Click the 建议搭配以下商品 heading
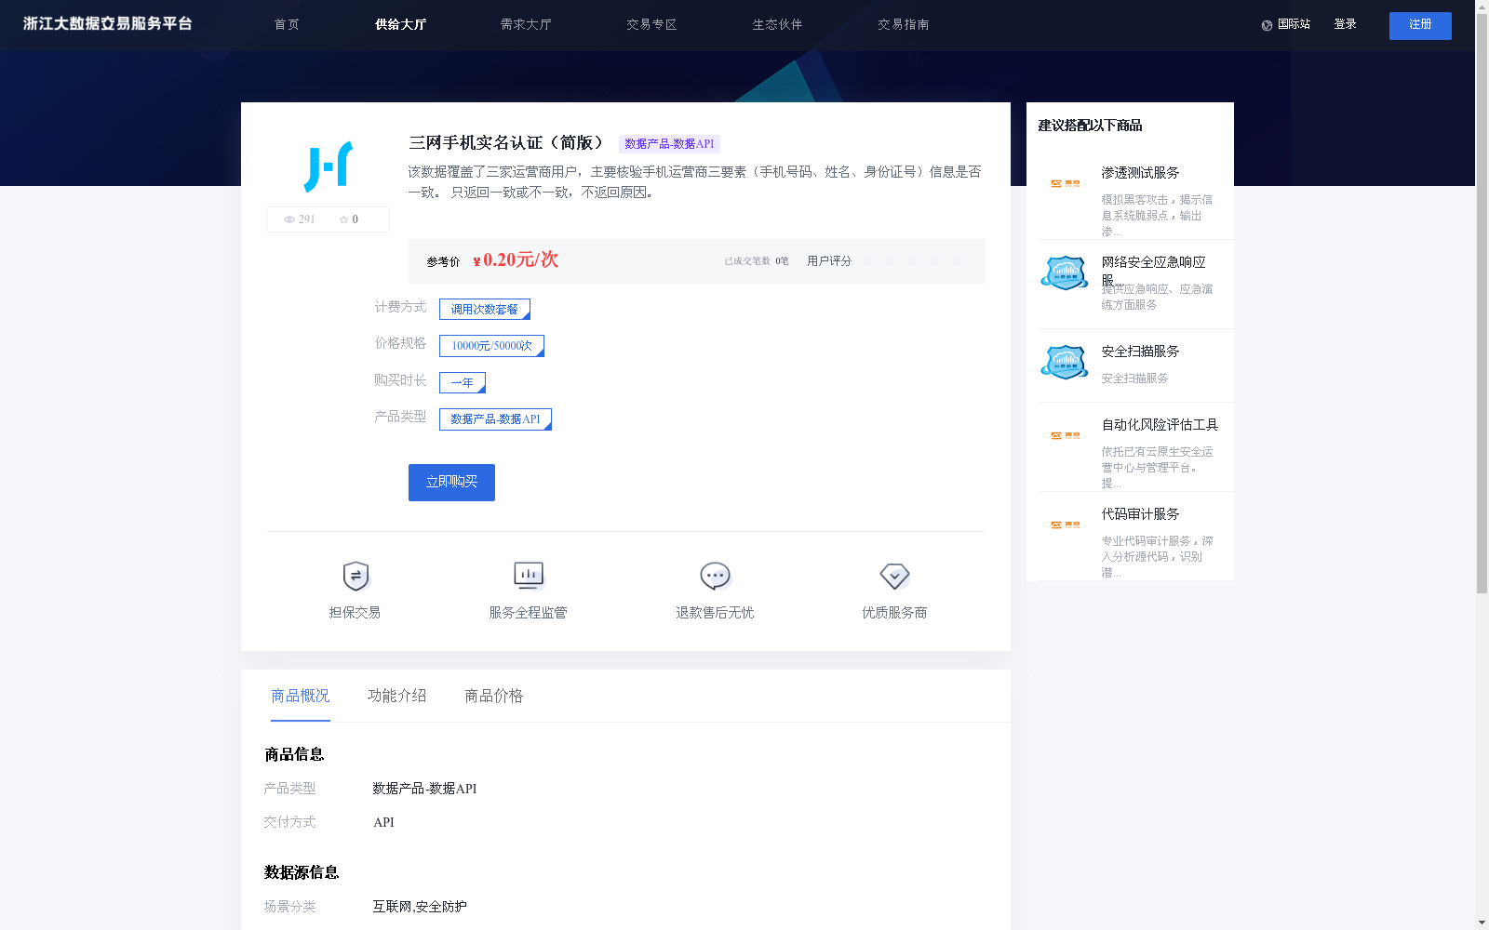Viewport: 1489px width, 930px height. 1090,126
